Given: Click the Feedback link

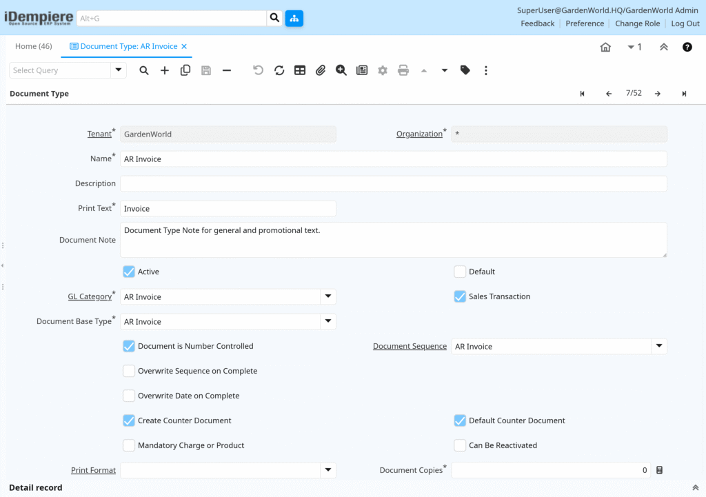Looking at the screenshot, I should [538, 23].
